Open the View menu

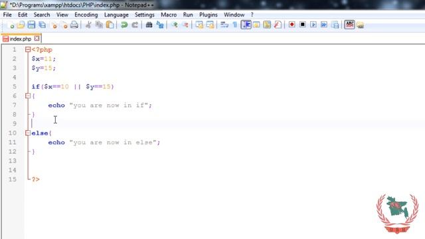(x=62, y=15)
